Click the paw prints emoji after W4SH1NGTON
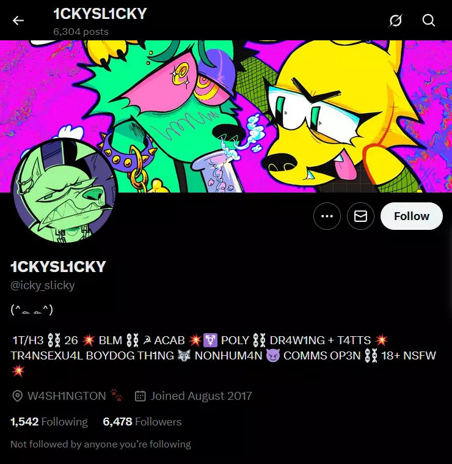The width and height of the screenshot is (452, 464). pyautogui.click(x=117, y=396)
